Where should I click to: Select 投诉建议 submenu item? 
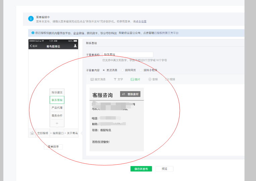(57, 92)
